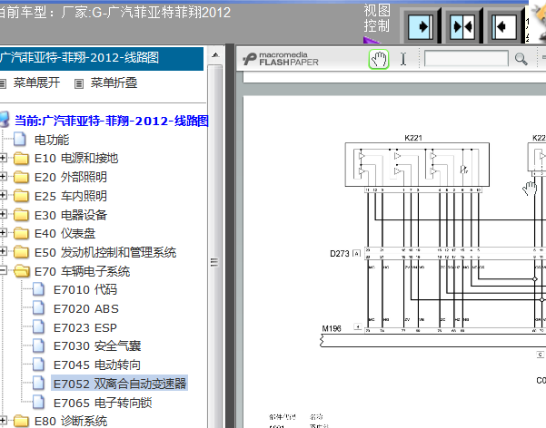Image resolution: width=546 pixels, height=428 pixels.
Task: Click the 广汽菲亚特-菲翔-2012-线路图 blue header
Action: 102,58
